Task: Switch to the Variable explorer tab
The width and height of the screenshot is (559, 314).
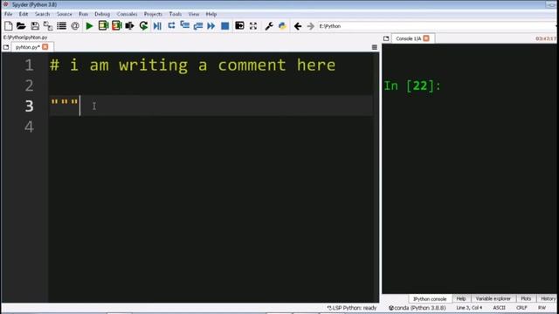Action: pyautogui.click(x=493, y=298)
